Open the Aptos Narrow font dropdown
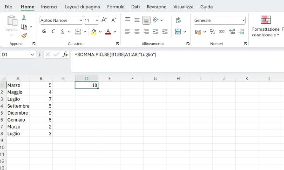This screenshot has height=170, width=284. (81, 20)
